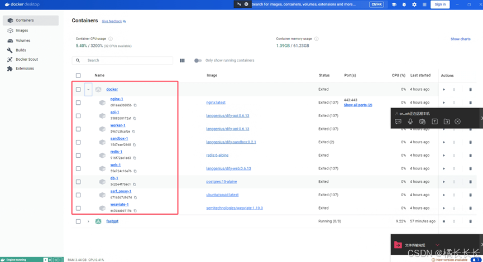Click the Sign in button
The width and height of the screenshot is (483, 262).
pos(440,4)
